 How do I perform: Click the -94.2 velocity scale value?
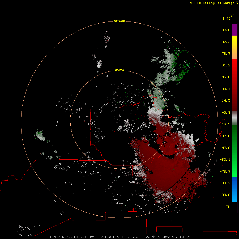tap(225, 183)
